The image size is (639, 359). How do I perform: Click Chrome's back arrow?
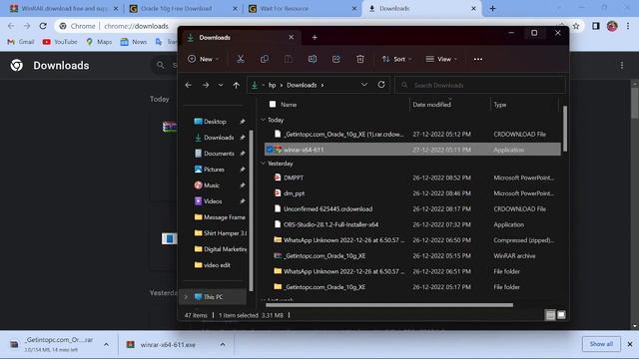11,26
